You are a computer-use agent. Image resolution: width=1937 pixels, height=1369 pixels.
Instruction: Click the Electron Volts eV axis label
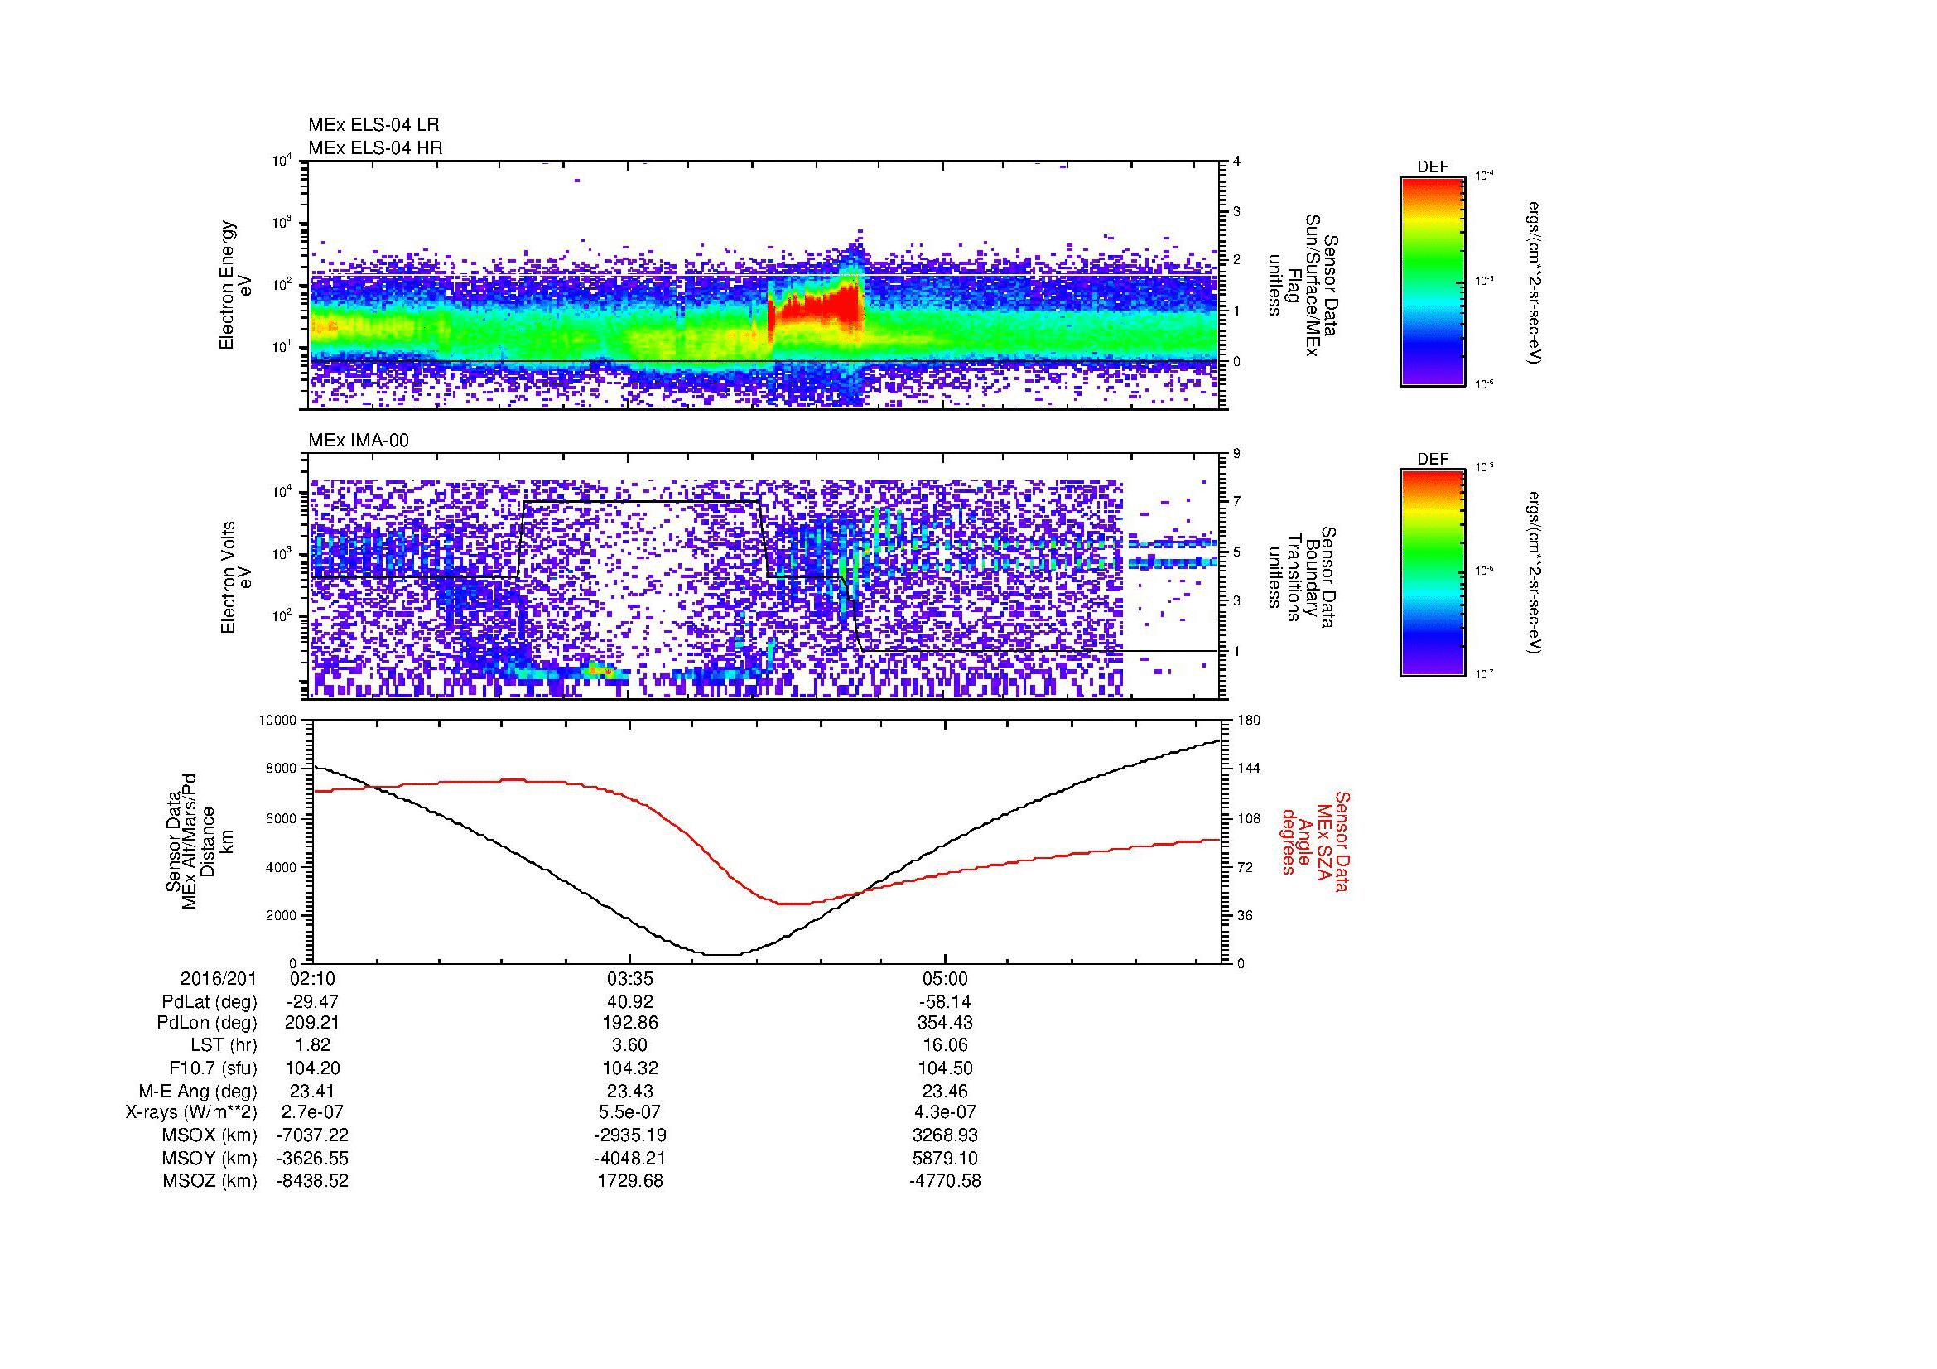pyautogui.click(x=237, y=577)
